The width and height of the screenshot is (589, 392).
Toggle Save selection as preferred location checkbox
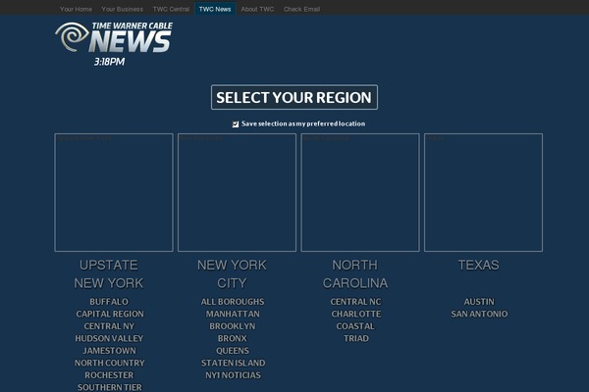236,124
